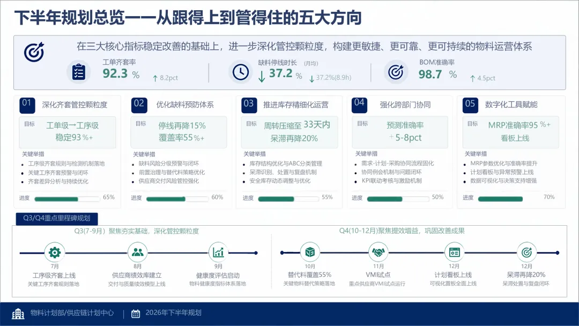The image size is (579, 326).
Task: Click the bullet 缺料风险分级预警与闭环
Action: pyautogui.click(x=169, y=163)
